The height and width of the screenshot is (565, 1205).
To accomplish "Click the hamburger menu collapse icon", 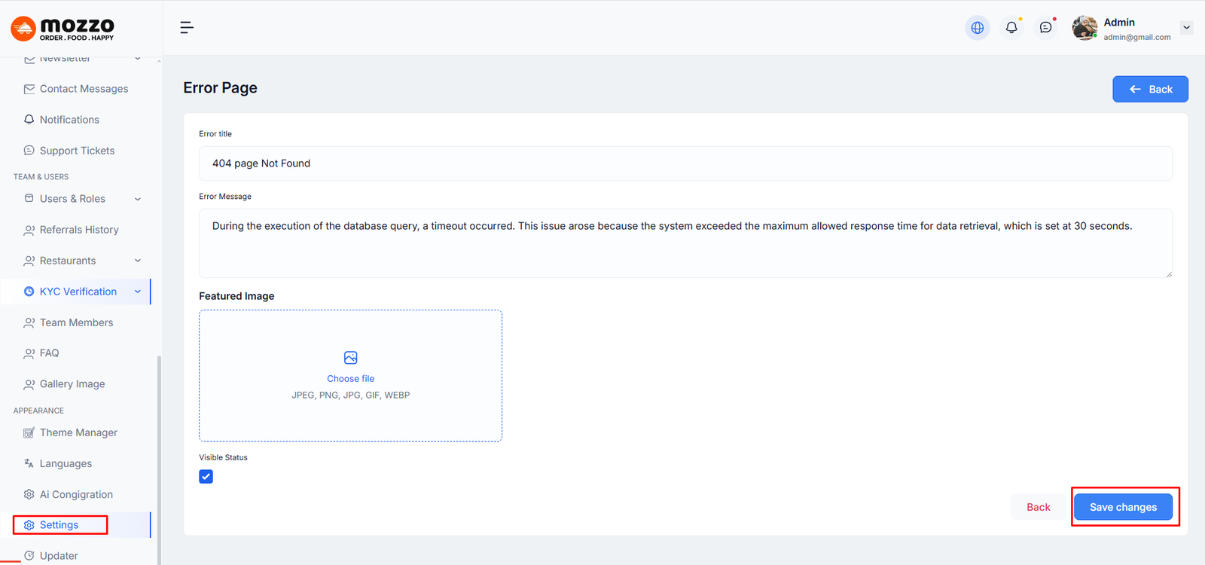I will [187, 28].
